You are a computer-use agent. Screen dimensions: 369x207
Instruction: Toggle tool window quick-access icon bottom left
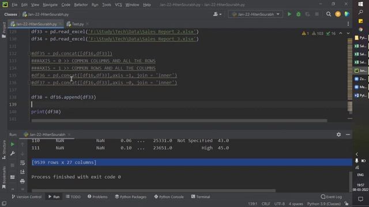[x=4, y=204]
